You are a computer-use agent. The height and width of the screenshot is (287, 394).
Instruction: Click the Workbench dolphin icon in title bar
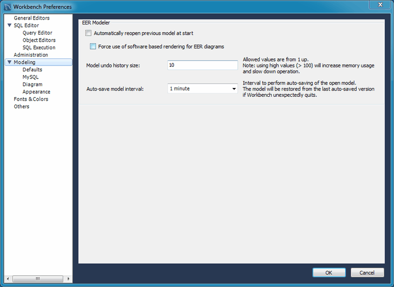(7, 7)
